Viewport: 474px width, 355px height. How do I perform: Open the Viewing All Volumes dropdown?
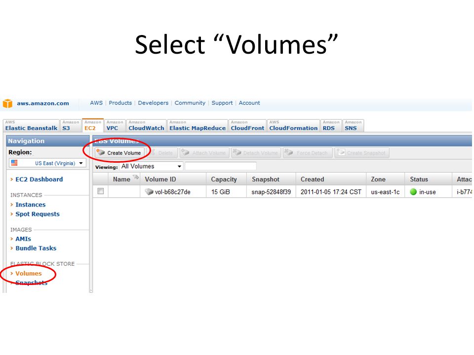coord(152,166)
